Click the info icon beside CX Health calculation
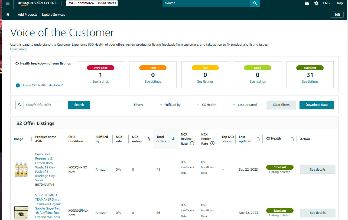Viewport: 348px width, 220px height. pyautogui.click(x=18, y=85)
